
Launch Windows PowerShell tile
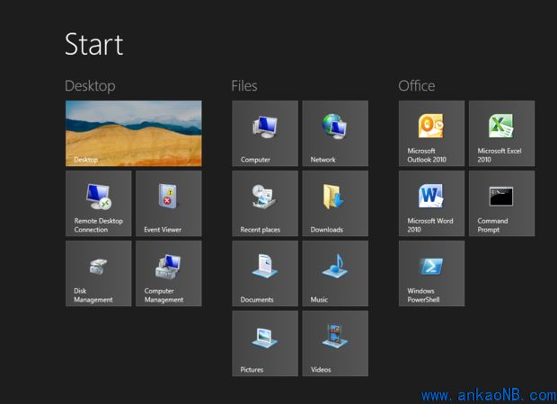coord(431,273)
